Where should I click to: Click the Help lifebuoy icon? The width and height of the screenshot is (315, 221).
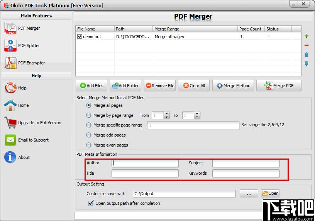(x=10, y=88)
